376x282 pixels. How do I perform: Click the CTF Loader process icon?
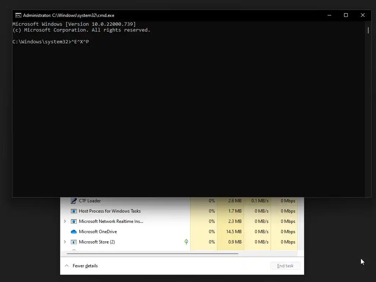(x=73, y=201)
